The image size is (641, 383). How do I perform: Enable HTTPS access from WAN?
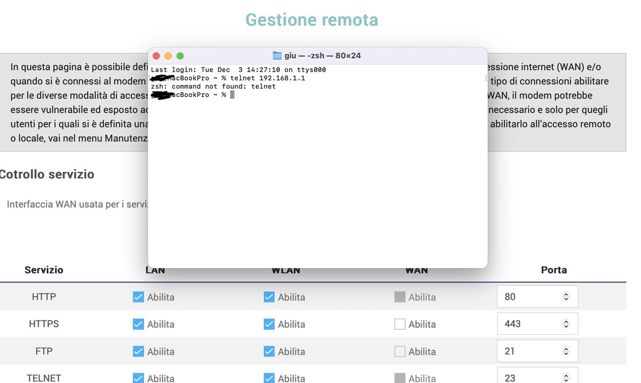point(399,324)
